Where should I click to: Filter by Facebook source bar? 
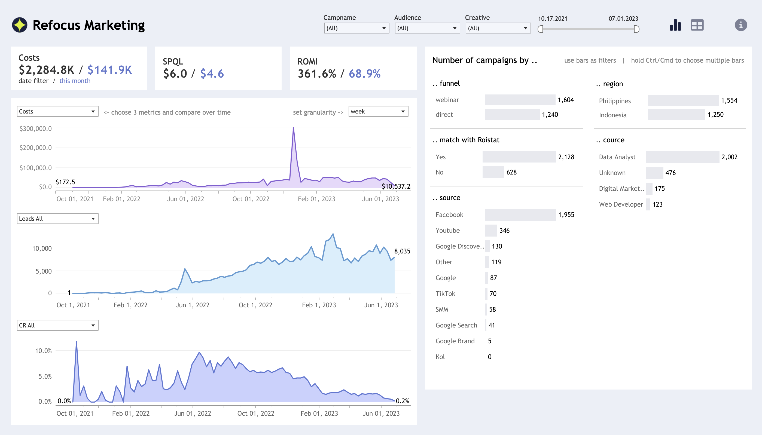pyautogui.click(x=520, y=215)
